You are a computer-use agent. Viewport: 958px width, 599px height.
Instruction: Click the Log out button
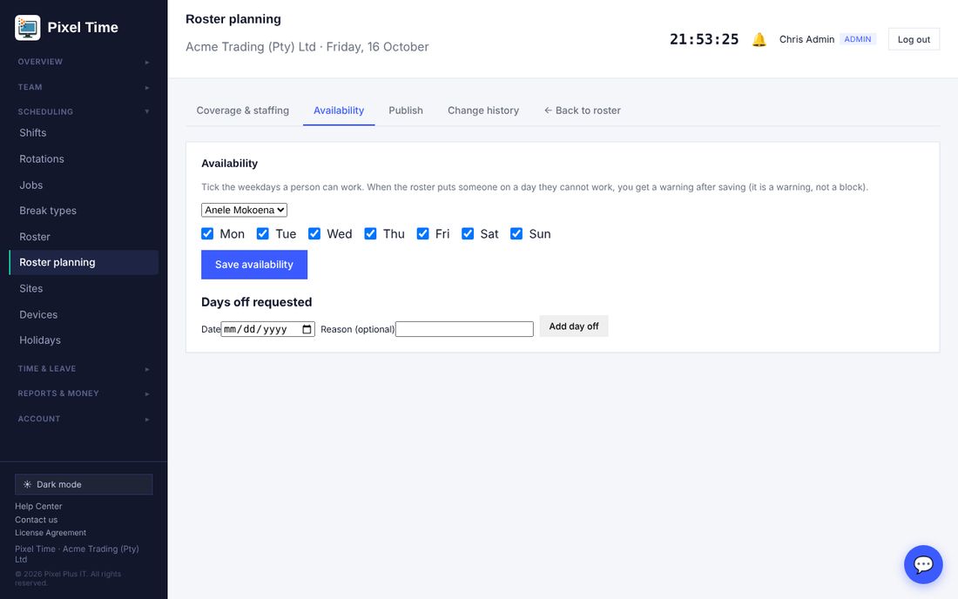point(914,40)
